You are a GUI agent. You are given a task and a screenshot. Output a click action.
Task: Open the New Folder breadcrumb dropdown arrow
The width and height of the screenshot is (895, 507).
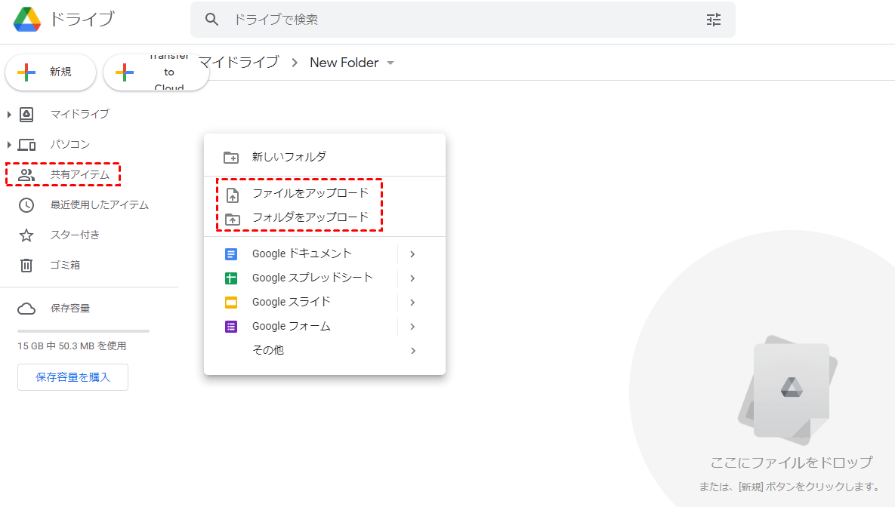390,63
